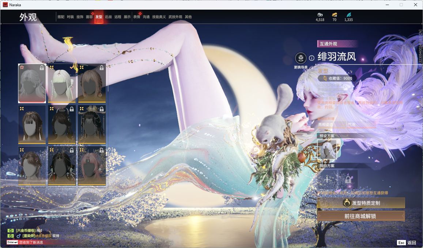423x248 pixels.
Task: Click the lock icon on the pink hairstyle
Action: tap(102, 150)
